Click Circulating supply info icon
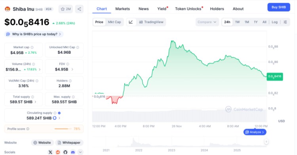The image size is (297, 155). pos(55,113)
